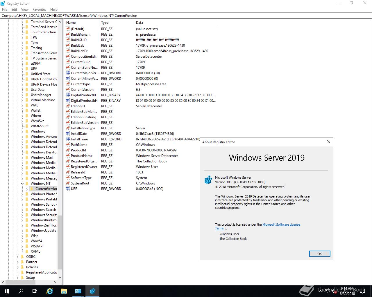Click the DigitalProductId binary value icon
The height and width of the screenshot is (297, 372).
click(x=68, y=95)
